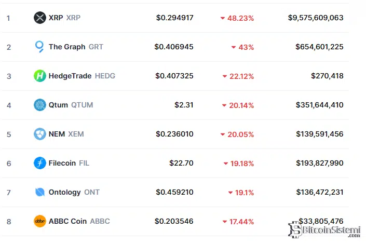
Task: Open the Filecoin name link
Action: point(62,163)
